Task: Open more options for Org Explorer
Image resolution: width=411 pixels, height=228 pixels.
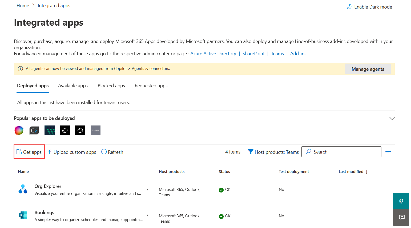Action: [x=147, y=189]
